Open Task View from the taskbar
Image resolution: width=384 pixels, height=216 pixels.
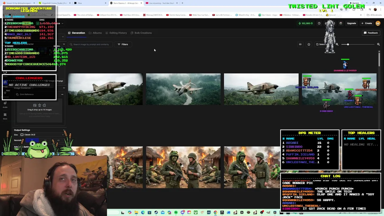tap(122, 213)
